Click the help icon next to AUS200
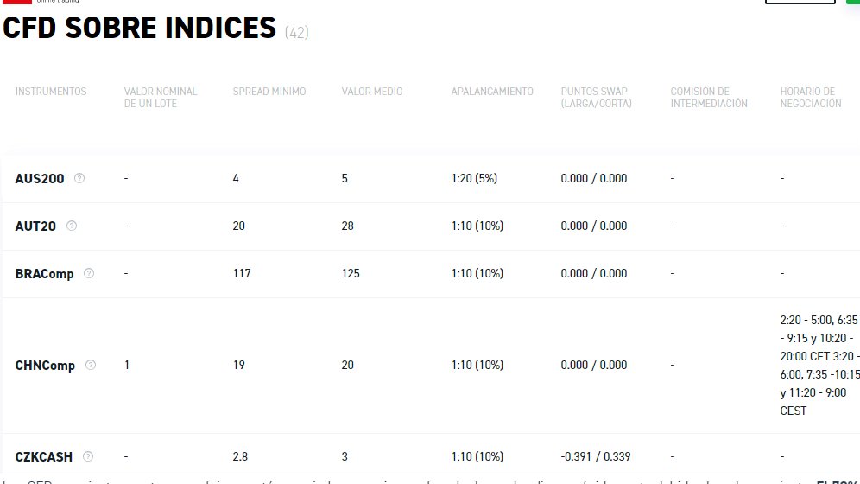The width and height of the screenshot is (860, 484). 79,178
